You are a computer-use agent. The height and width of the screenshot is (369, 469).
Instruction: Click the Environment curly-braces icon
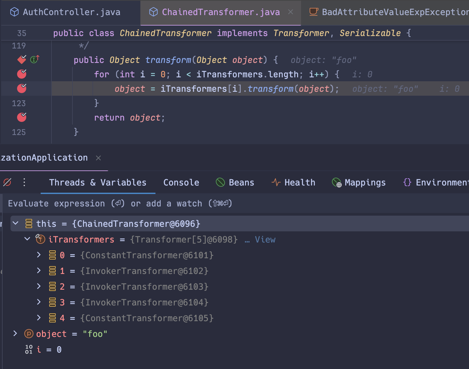[407, 182]
